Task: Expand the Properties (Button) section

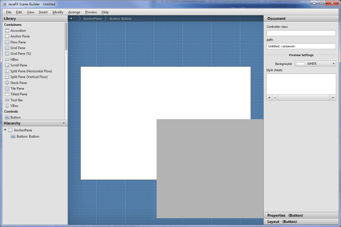Action: pyautogui.click(x=285, y=215)
